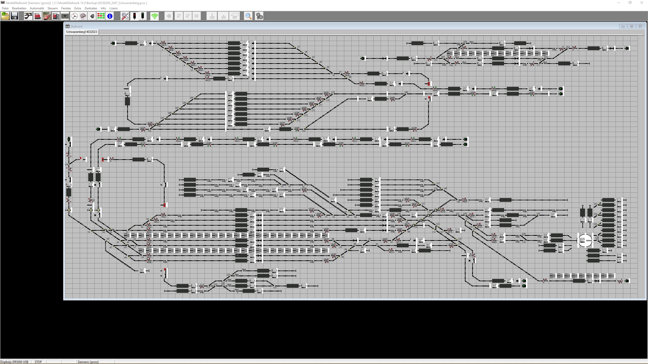Screen dimensions: 648x364
Task: Click track label 114 at the roundhouse
Action: pos(619,200)
